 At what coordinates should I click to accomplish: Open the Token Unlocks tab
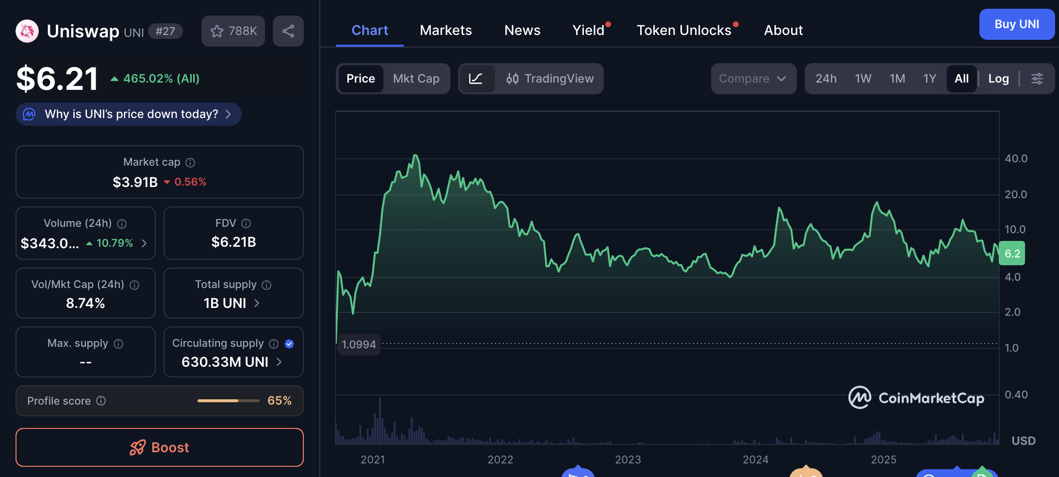684,30
